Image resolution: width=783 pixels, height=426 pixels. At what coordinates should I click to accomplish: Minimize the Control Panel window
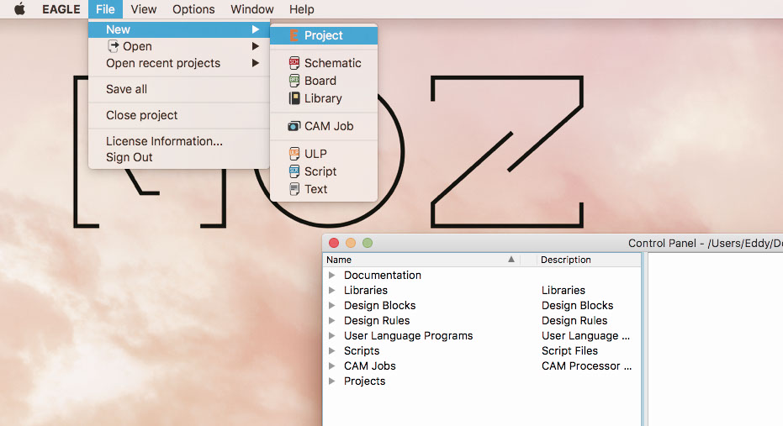pos(351,243)
